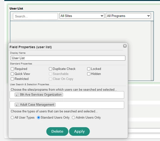Image resolution: width=160 pixels, height=141 pixels.
Task: Select All User Types radio button
Action: click(12, 118)
